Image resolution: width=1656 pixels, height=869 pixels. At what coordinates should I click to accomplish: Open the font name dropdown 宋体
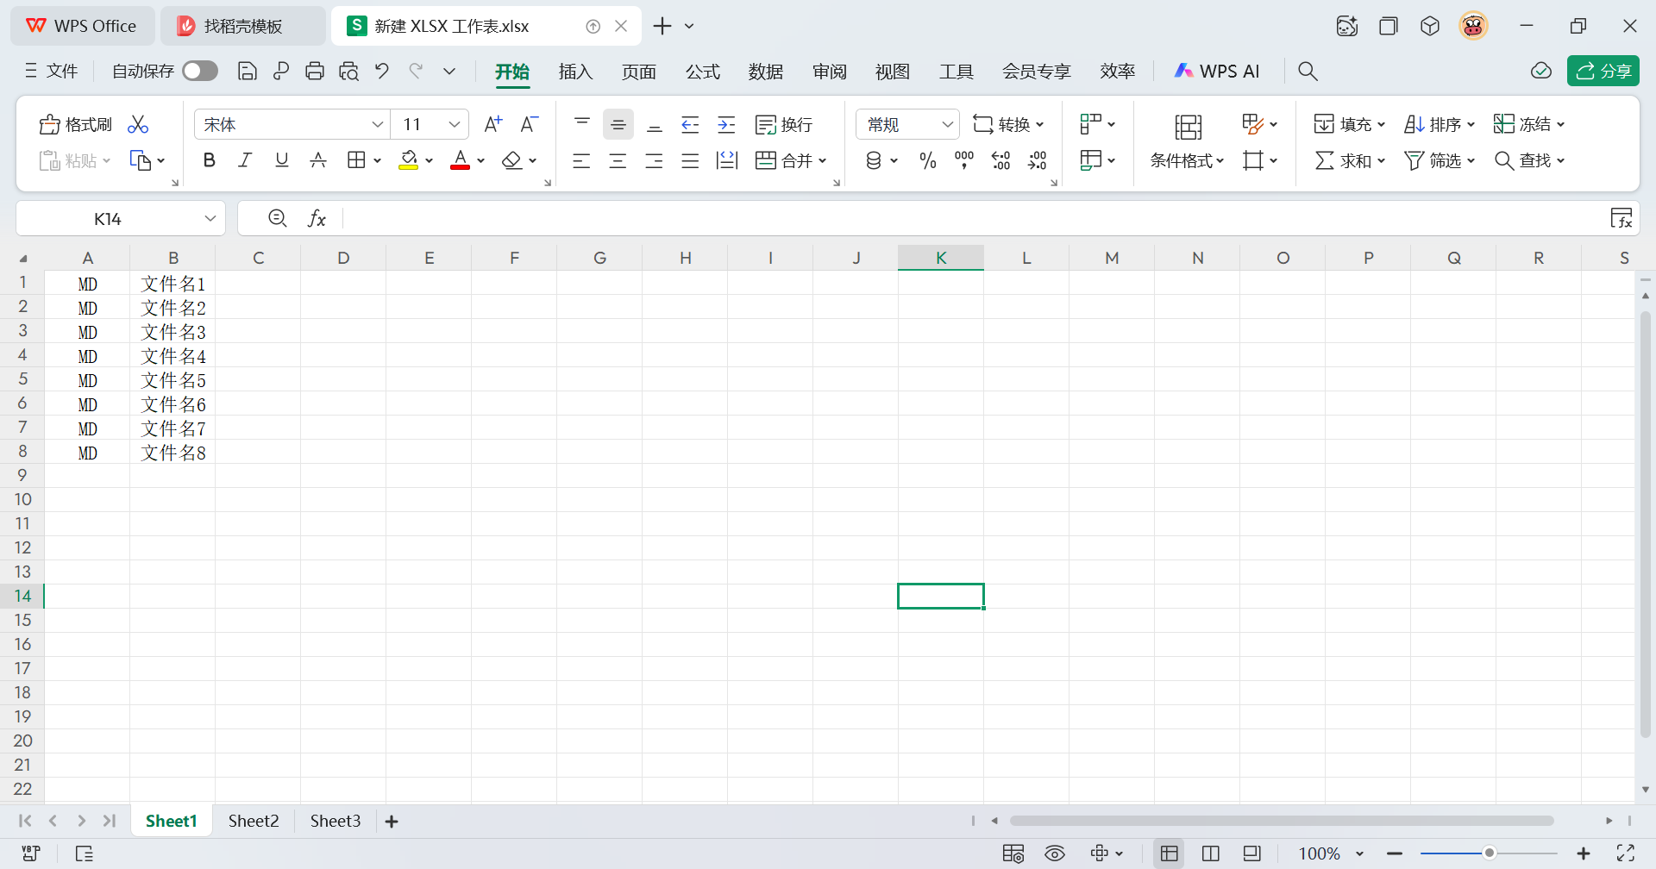click(377, 125)
